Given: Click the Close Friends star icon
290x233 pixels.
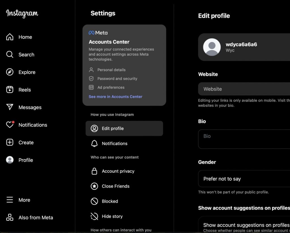Looking at the screenshot, I should pyautogui.click(x=94, y=186).
